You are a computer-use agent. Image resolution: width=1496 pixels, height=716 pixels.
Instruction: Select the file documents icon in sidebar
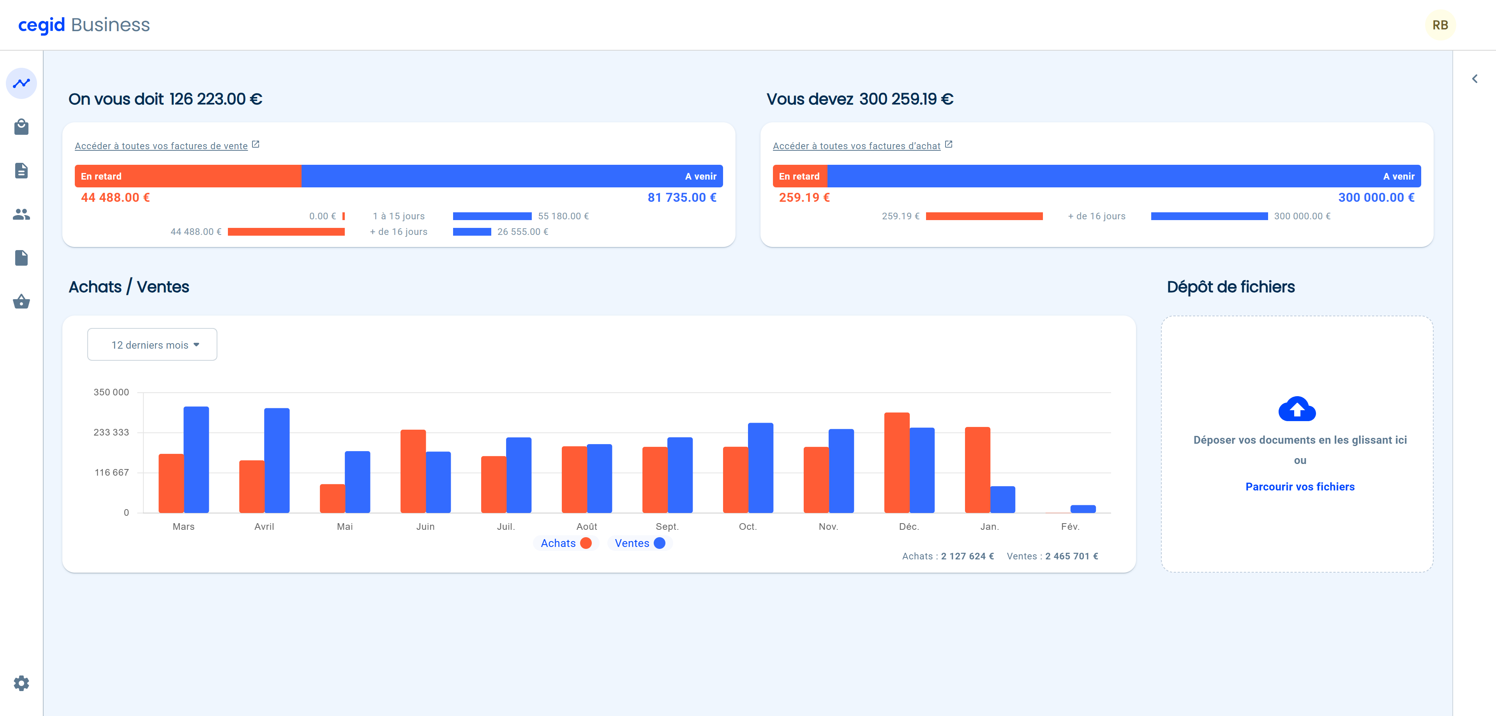tap(21, 258)
